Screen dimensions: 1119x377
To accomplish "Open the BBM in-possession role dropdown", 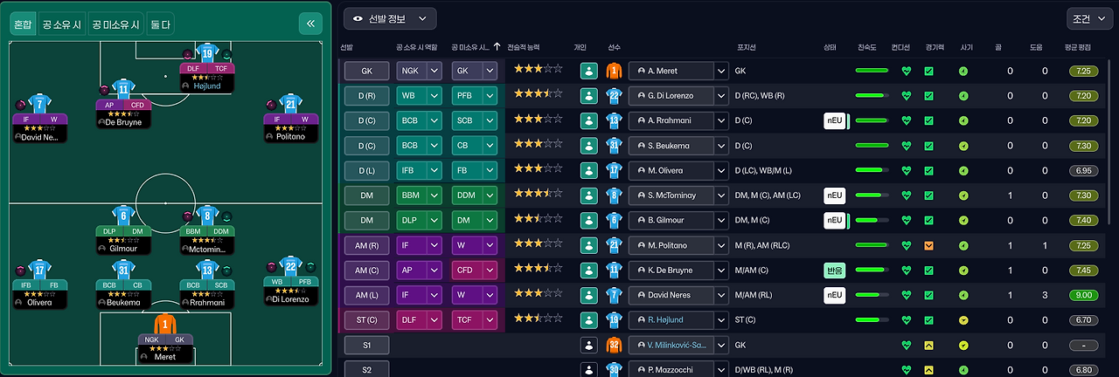I will (x=419, y=195).
